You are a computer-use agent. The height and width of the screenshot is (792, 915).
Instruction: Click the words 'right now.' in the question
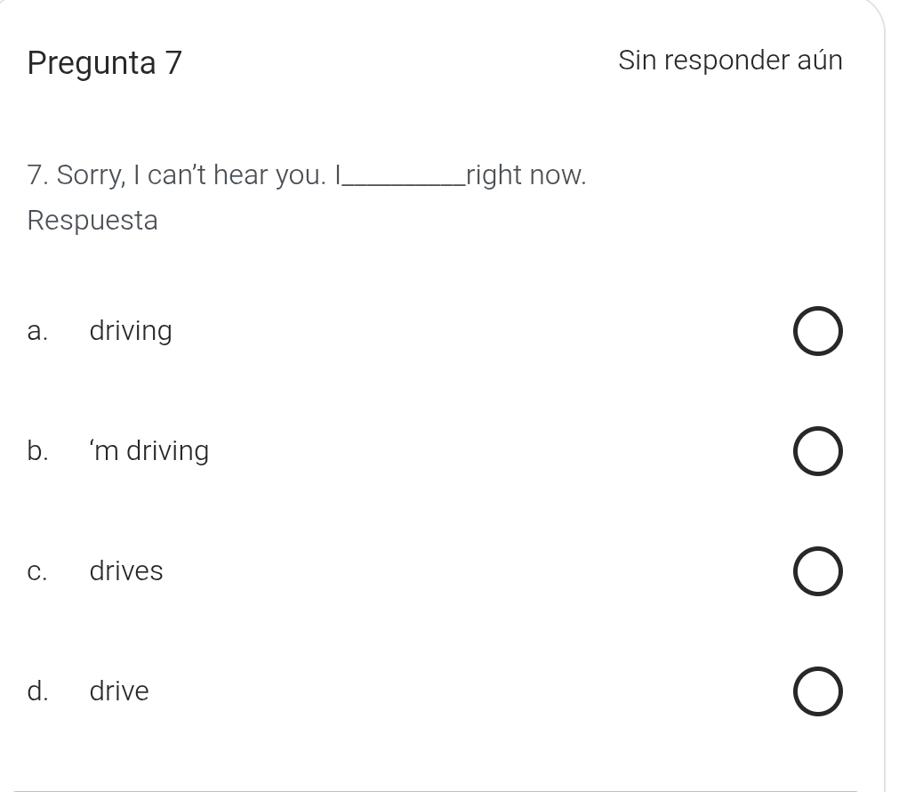526,174
